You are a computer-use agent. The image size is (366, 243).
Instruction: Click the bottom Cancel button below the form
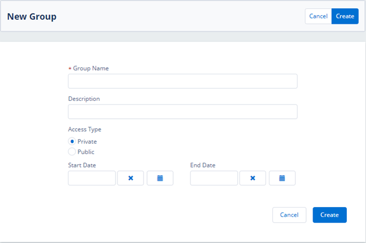point(289,215)
